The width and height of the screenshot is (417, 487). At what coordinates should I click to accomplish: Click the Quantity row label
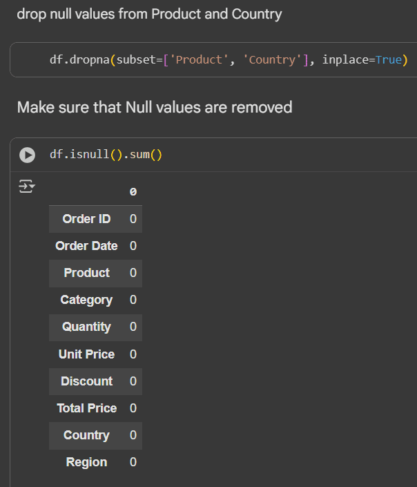86,327
